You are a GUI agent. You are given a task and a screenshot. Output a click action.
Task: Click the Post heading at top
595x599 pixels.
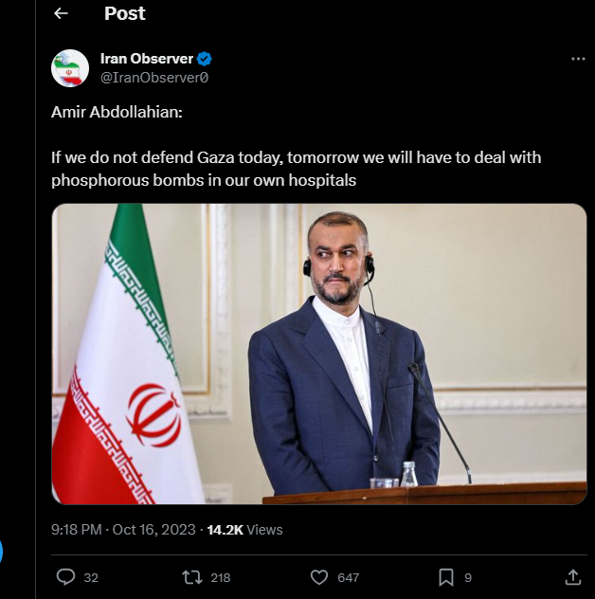pyautogui.click(x=125, y=13)
